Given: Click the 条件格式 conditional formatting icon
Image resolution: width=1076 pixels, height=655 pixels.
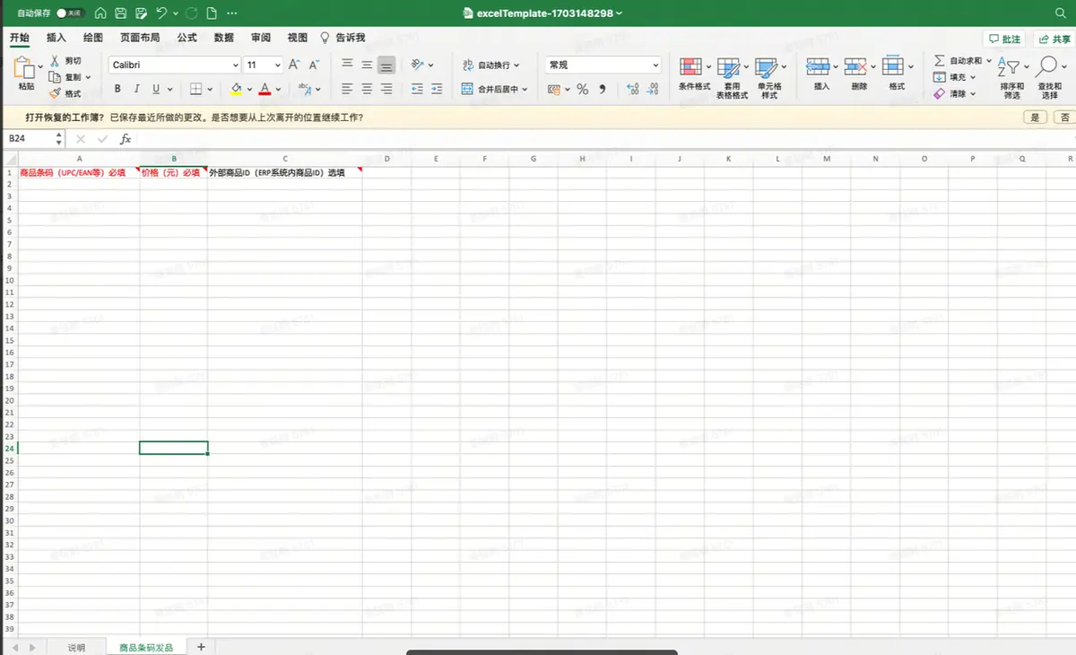Looking at the screenshot, I should point(690,67).
